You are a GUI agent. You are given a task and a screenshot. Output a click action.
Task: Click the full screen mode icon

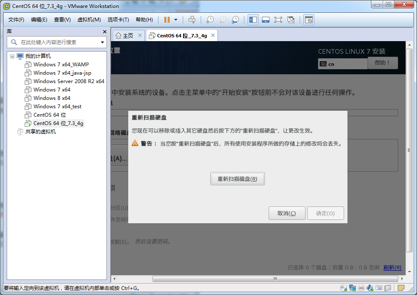tap(278, 20)
